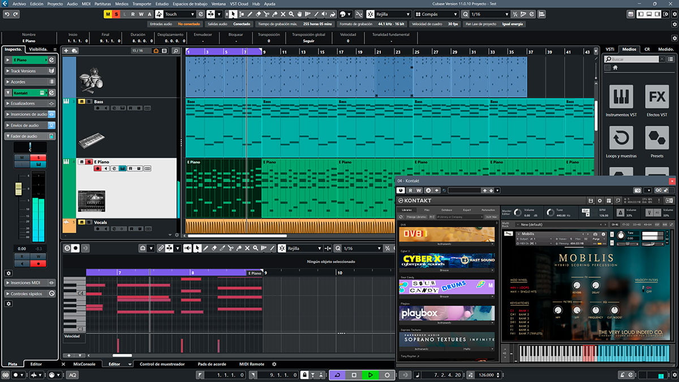Image resolution: width=679 pixels, height=382 pixels.
Task: Open the Proyecto menu
Action: [55, 3]
